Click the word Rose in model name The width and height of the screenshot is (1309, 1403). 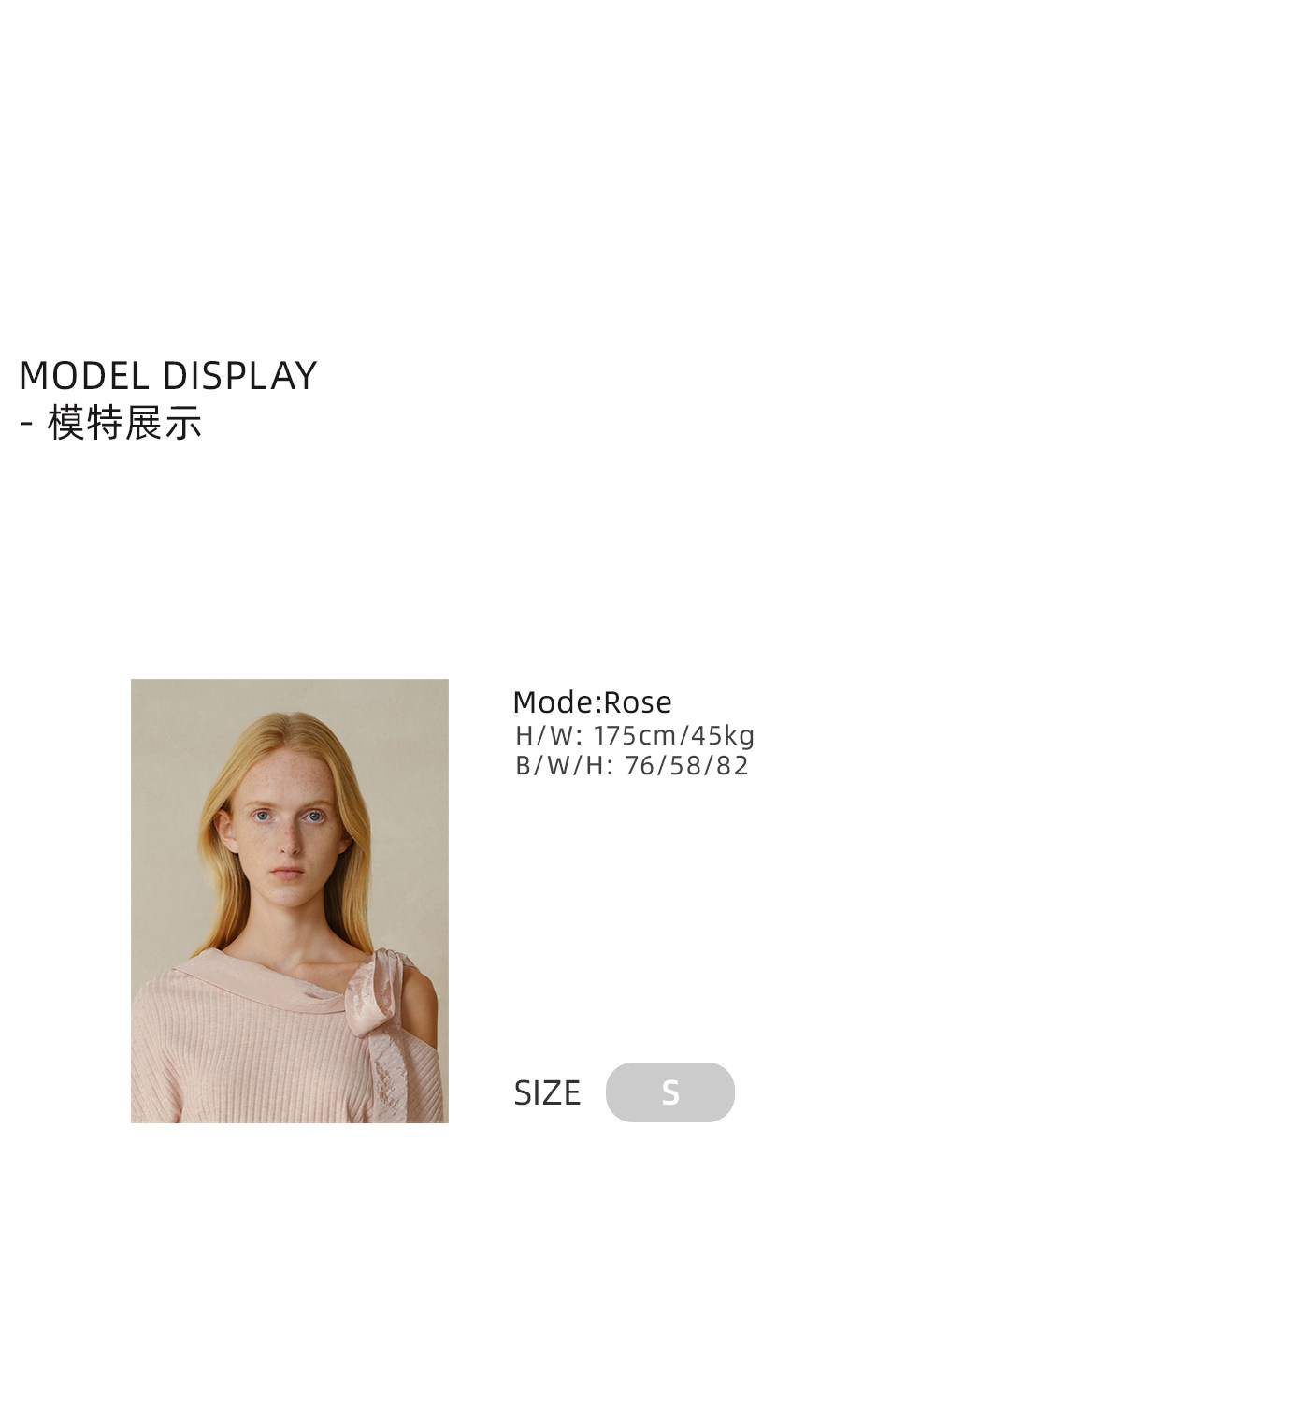point(638,702)
